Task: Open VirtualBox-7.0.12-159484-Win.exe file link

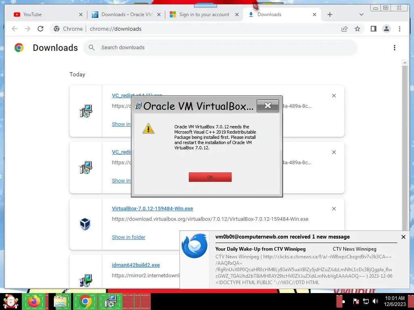Action: pyautogui.click(x=152, y=209)
